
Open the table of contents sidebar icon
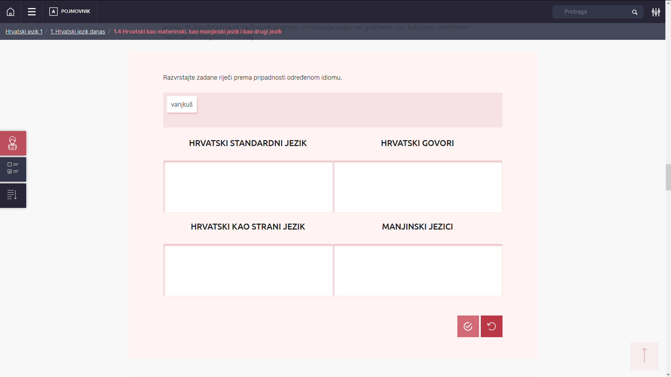(x=13, y=195)
